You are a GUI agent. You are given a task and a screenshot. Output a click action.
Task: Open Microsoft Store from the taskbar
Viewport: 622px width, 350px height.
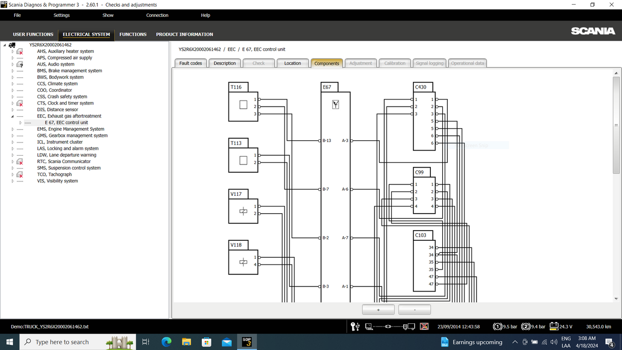click(206, 342)
